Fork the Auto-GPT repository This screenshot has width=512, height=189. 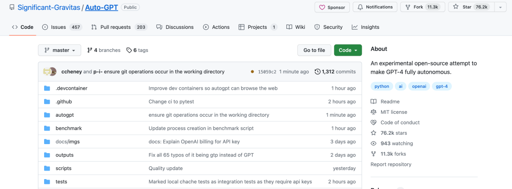click(x=422, y=7)
